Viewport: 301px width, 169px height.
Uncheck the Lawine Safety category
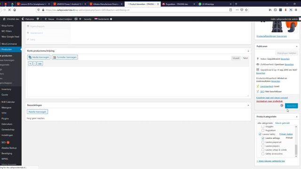pos(260,134)
